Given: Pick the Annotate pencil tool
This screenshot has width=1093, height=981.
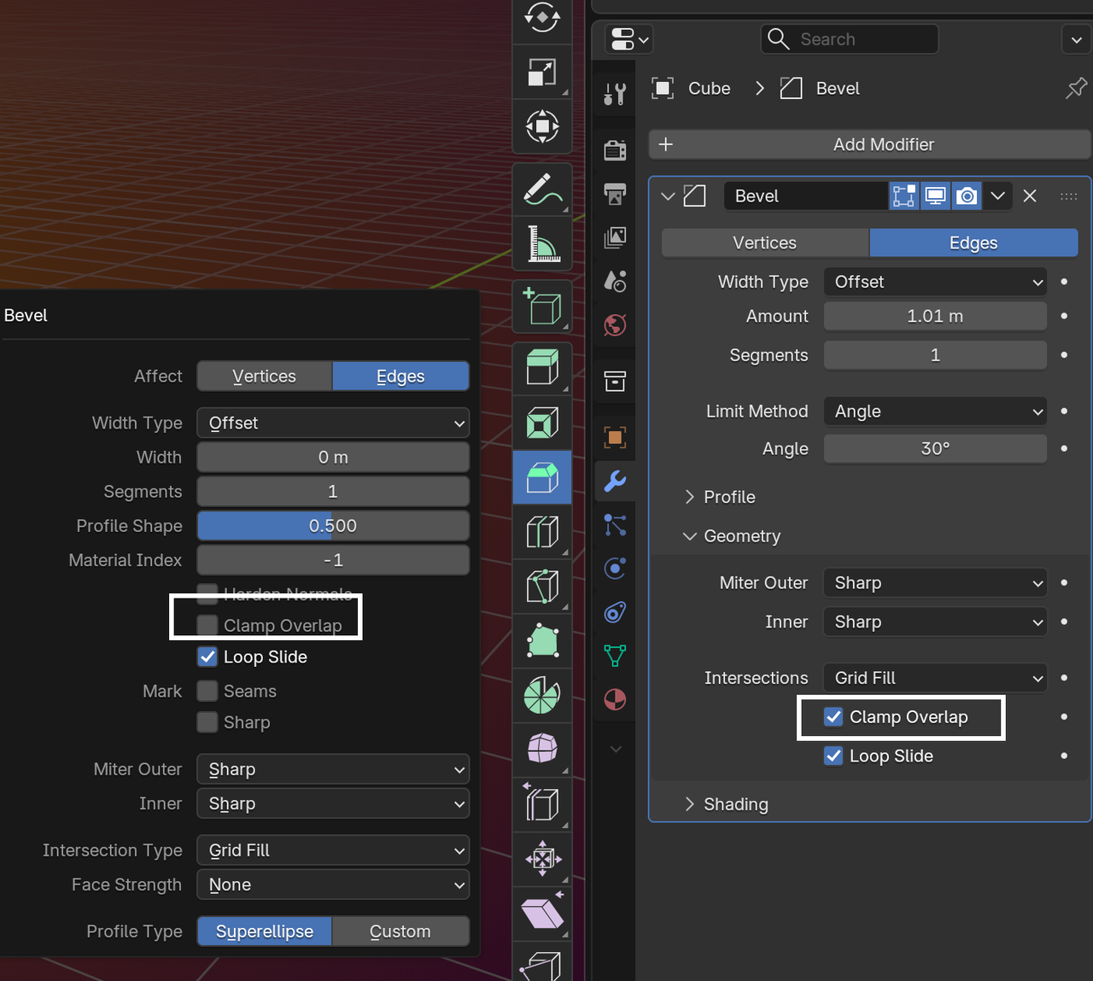Looking at the screenshot, I should coord(542,190).
